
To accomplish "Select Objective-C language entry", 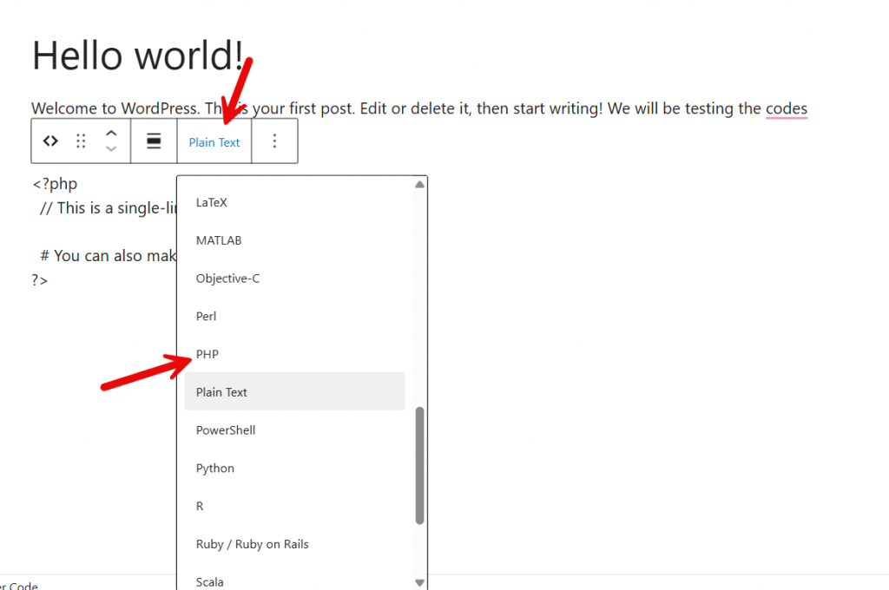I will click(227, 278).
